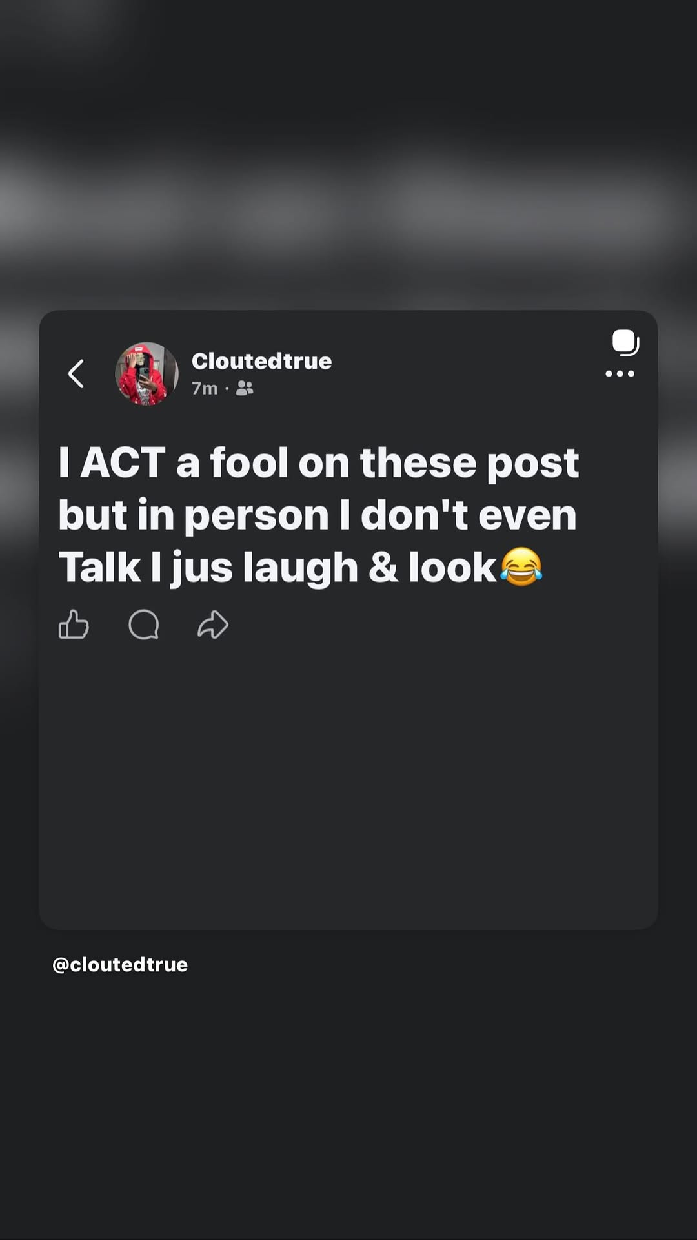Viewport: 697px width, 1240px height.
Task: Click the capitalized word ACT in post
Action: (x=123, y=462)
